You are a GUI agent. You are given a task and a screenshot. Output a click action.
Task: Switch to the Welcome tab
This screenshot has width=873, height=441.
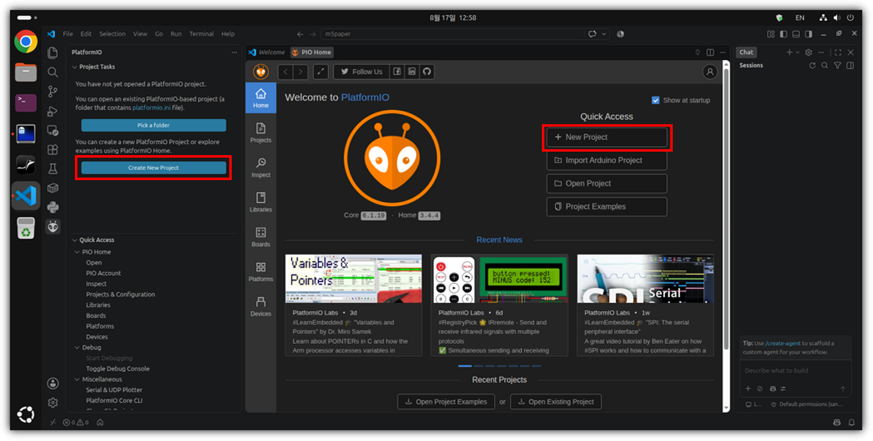tap(267, 52)
